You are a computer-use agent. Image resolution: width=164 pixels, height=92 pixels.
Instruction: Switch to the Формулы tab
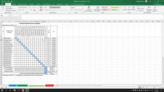coord(32,4)
